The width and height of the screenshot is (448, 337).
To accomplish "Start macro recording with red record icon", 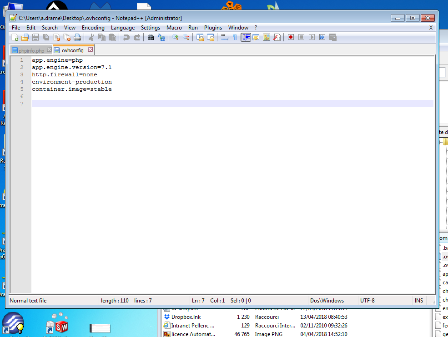I will click(x=291, y=37).
